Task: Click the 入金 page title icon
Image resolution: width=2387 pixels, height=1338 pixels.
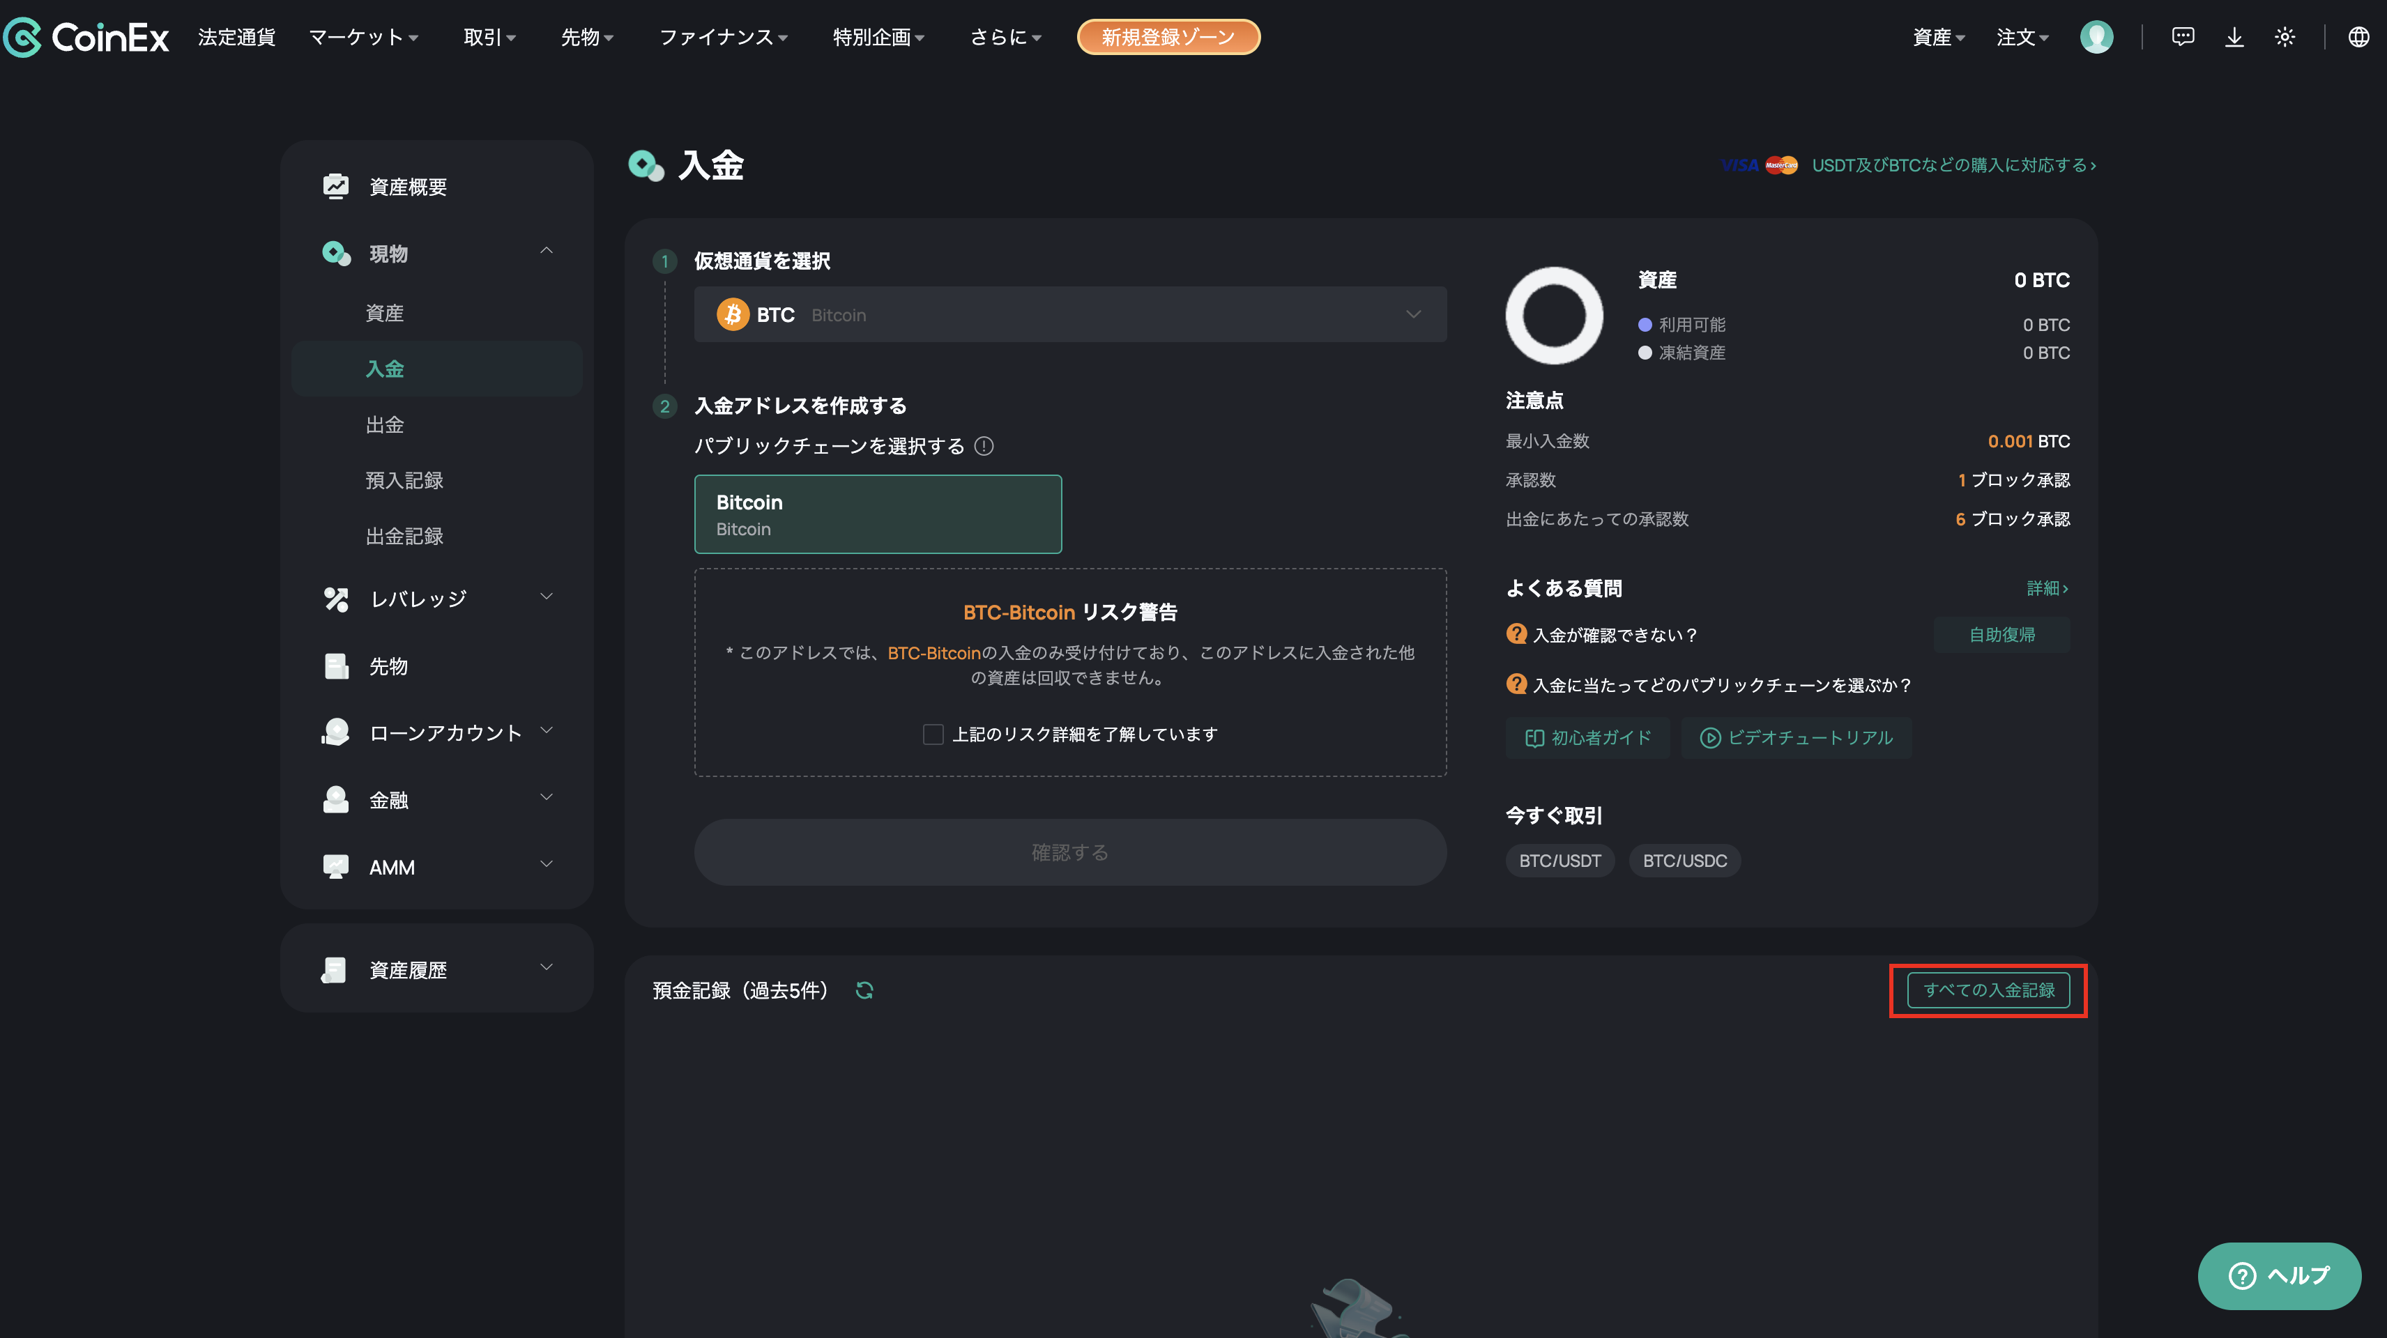Action: (x=646, y=165)
